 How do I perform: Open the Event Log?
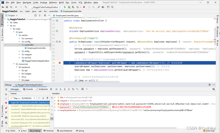pos(209,131)
